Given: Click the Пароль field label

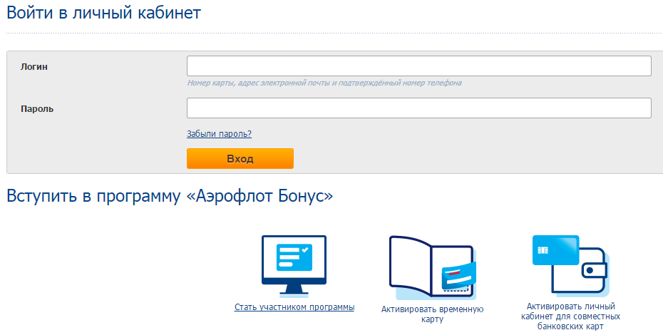Looking at the screenshot, I should coord(37,109).
